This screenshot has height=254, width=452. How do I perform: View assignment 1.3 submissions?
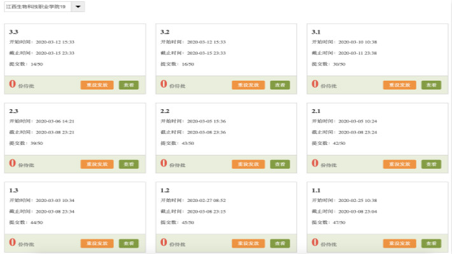click(129, 243)
